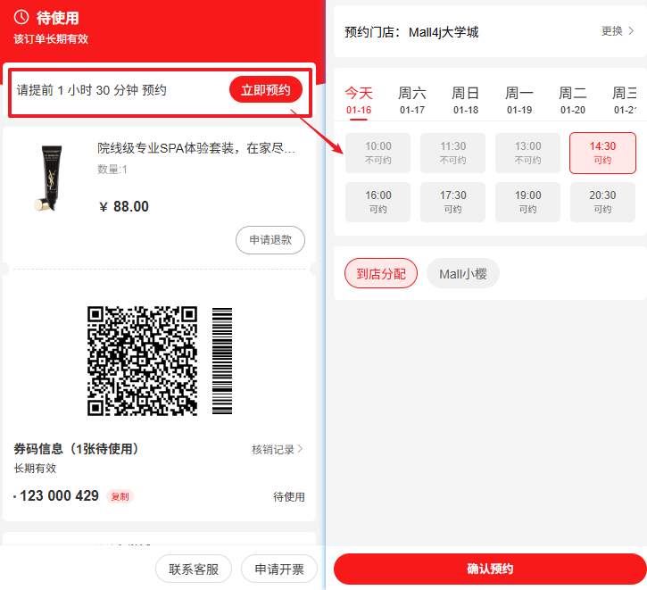Choose the 10:00 不可约 time slot

pyautogui.click(x=378, y=153)
